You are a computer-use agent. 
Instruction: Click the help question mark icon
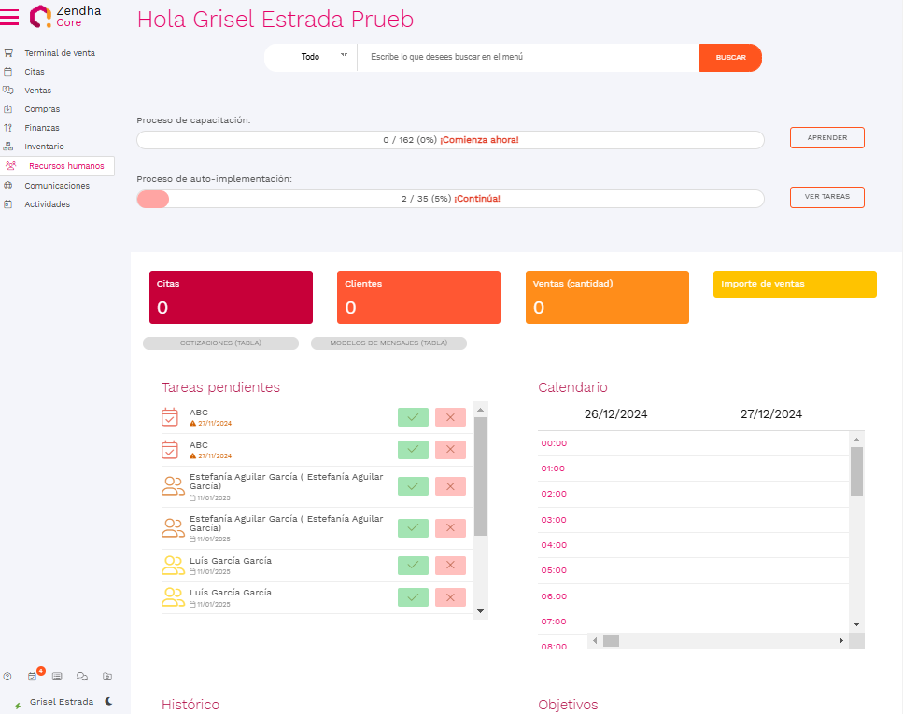click(x=7, y=676)
